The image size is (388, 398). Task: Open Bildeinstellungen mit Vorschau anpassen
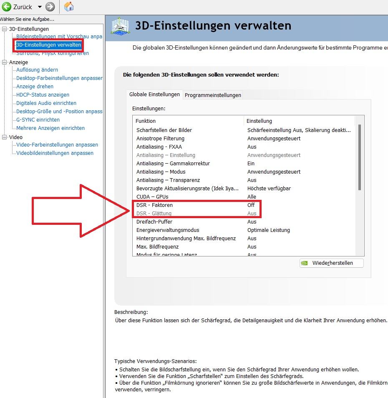tap(59, 36)
